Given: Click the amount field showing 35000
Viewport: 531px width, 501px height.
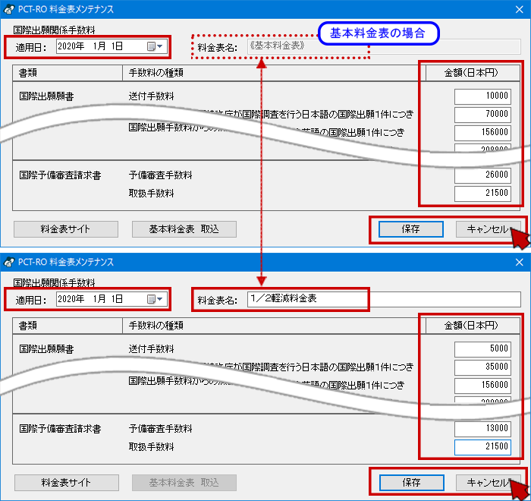Looking at the screenshot, I should (483, 367).
